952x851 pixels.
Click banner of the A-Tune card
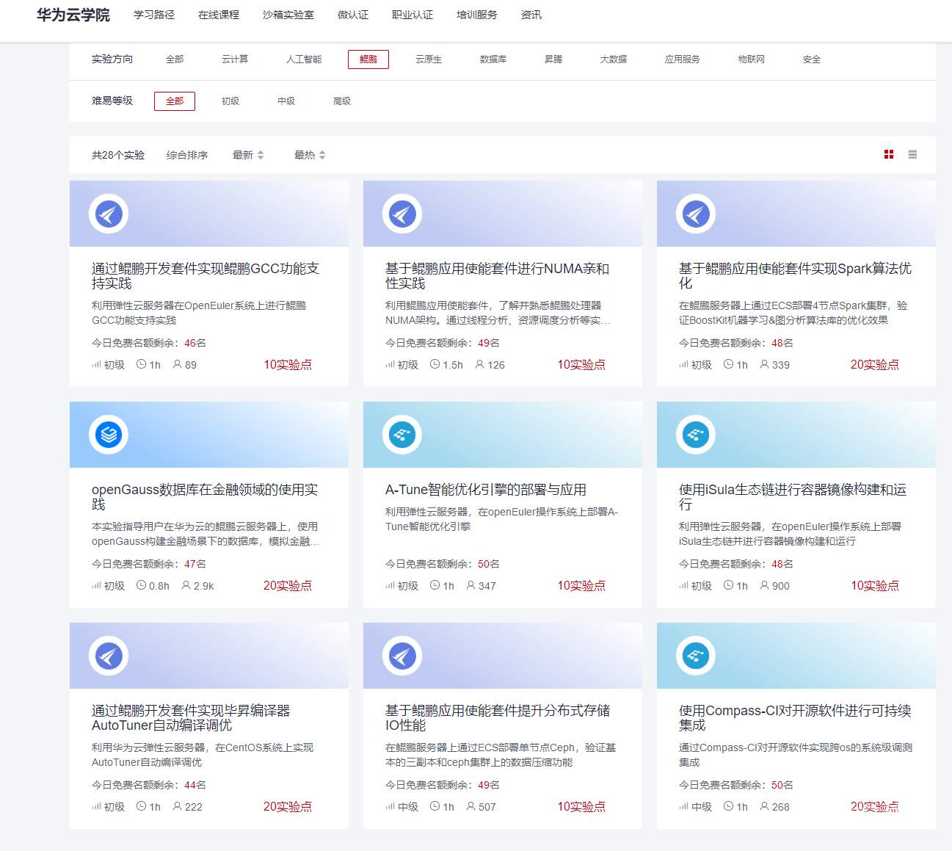503,435
